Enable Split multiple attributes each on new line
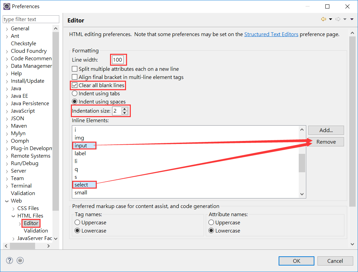Viewport: 358px width, 272px height. (75, 69)
